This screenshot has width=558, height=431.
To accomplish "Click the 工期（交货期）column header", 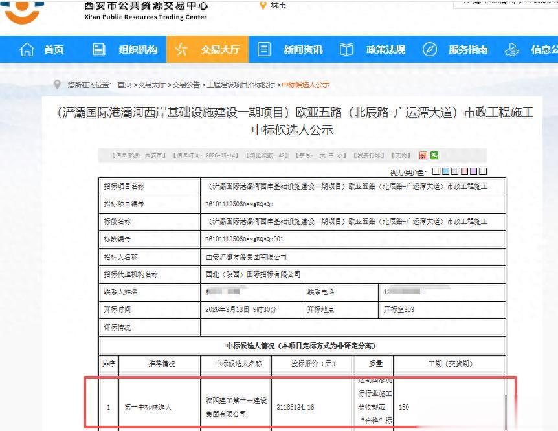I will 450,364.
